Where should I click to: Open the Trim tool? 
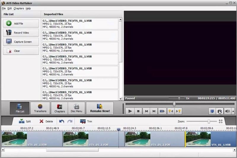tap(86, 121)
